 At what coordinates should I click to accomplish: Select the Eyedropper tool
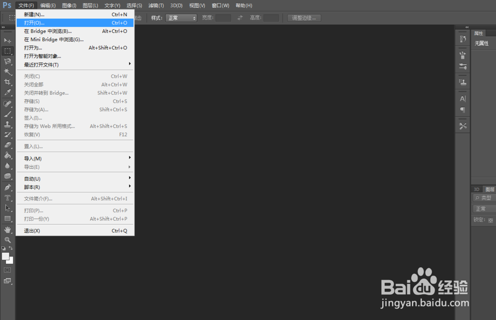tap(7, 92)
